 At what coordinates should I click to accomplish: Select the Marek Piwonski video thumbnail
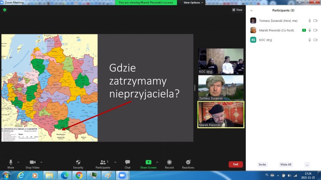point(221,114)
